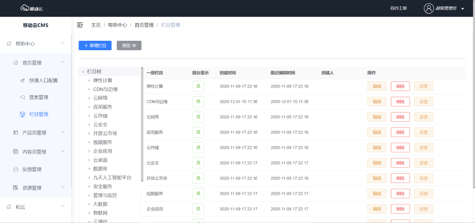Image resolution: width=475 pixels, height=223 pixels.
Task: Go to 主页 in the breadcrumb
Action: pyautogui.click(x=96, y=25)
